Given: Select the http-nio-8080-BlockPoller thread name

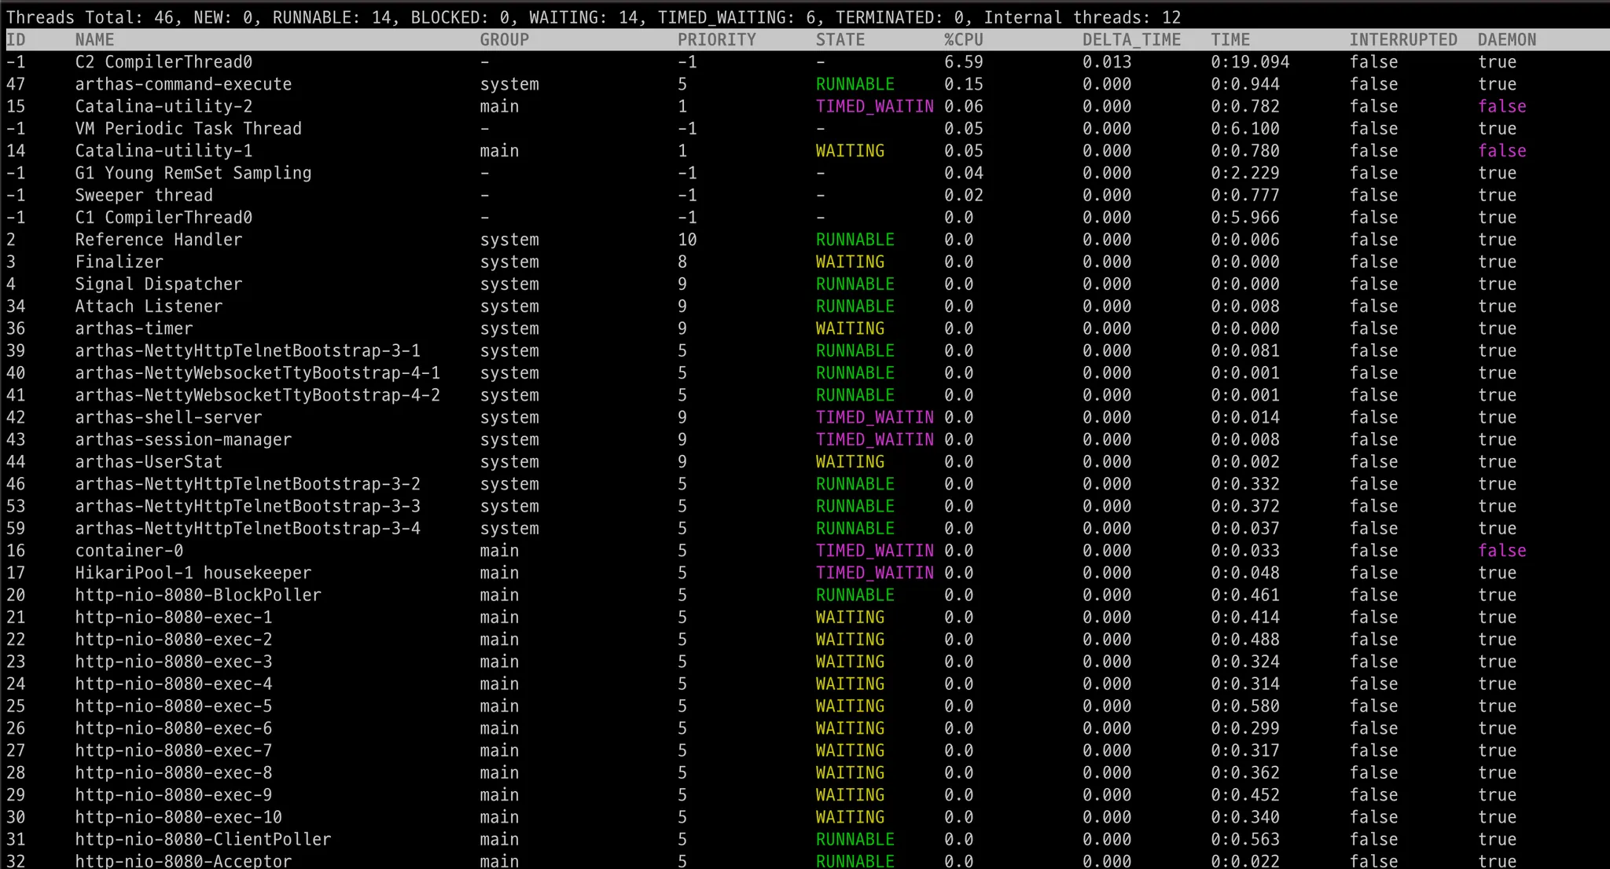Looking at the screenshot, I should 198,595.
